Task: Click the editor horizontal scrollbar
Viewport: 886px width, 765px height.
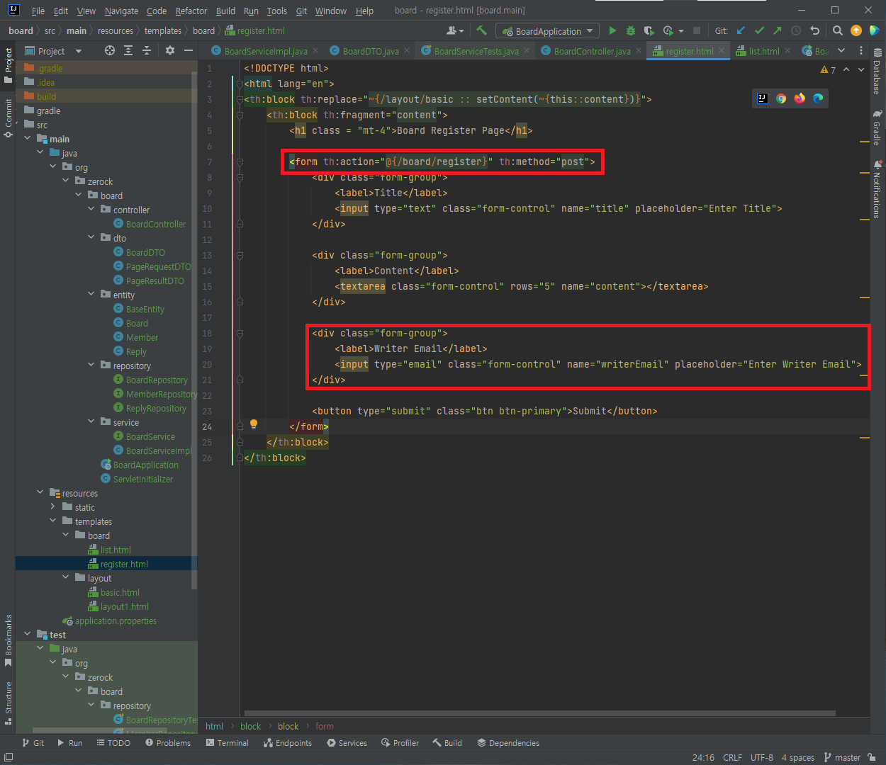Action: point(540,713)
